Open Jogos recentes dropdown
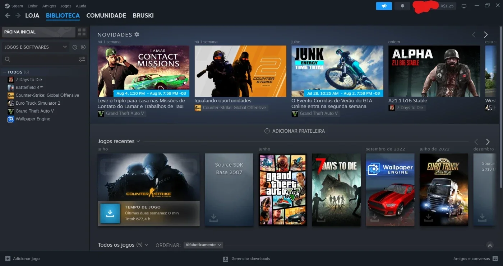Image resolution: width=503 pixels, height=266 pixels. click(138, 141)
